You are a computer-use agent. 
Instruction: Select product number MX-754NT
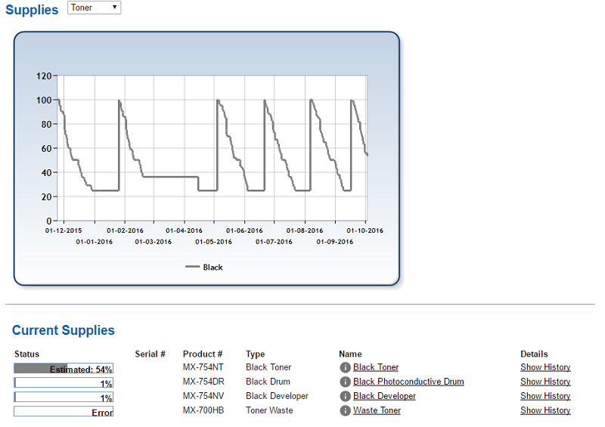click(203, 367)
